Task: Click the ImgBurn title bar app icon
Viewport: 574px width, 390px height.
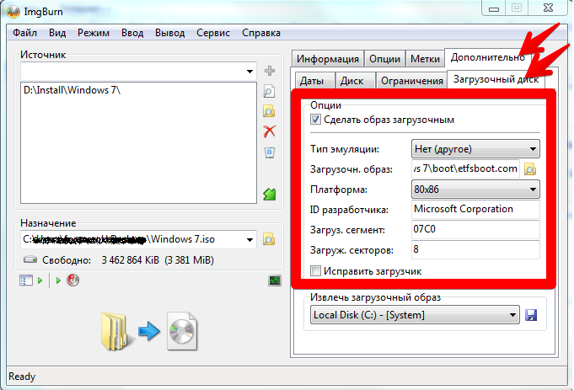Action: 13,12
